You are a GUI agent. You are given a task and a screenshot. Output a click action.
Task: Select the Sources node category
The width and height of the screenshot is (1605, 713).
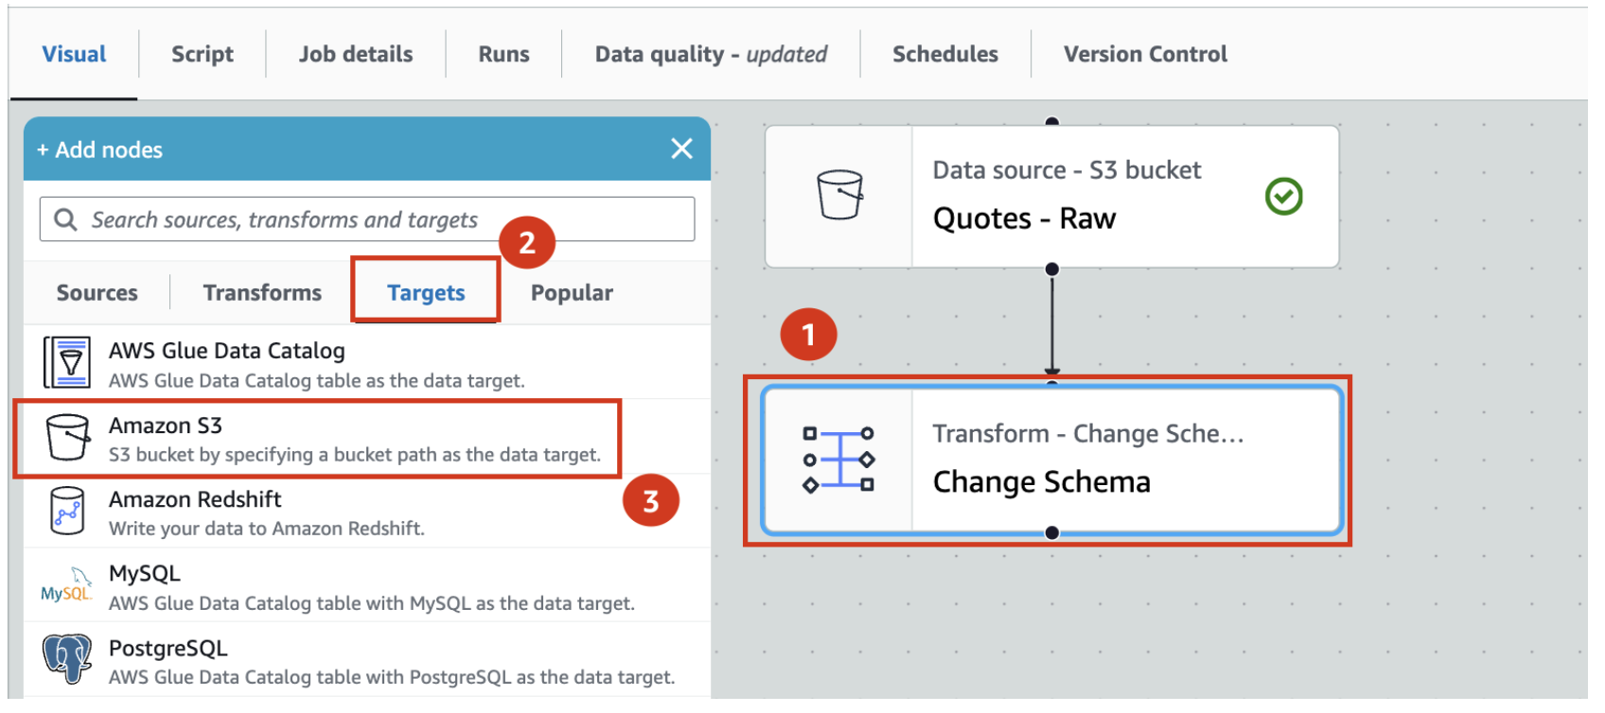97,293
